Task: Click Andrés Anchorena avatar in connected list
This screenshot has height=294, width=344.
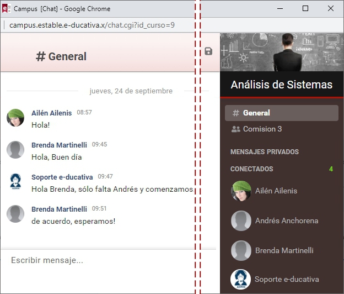Action: point(241,221)
